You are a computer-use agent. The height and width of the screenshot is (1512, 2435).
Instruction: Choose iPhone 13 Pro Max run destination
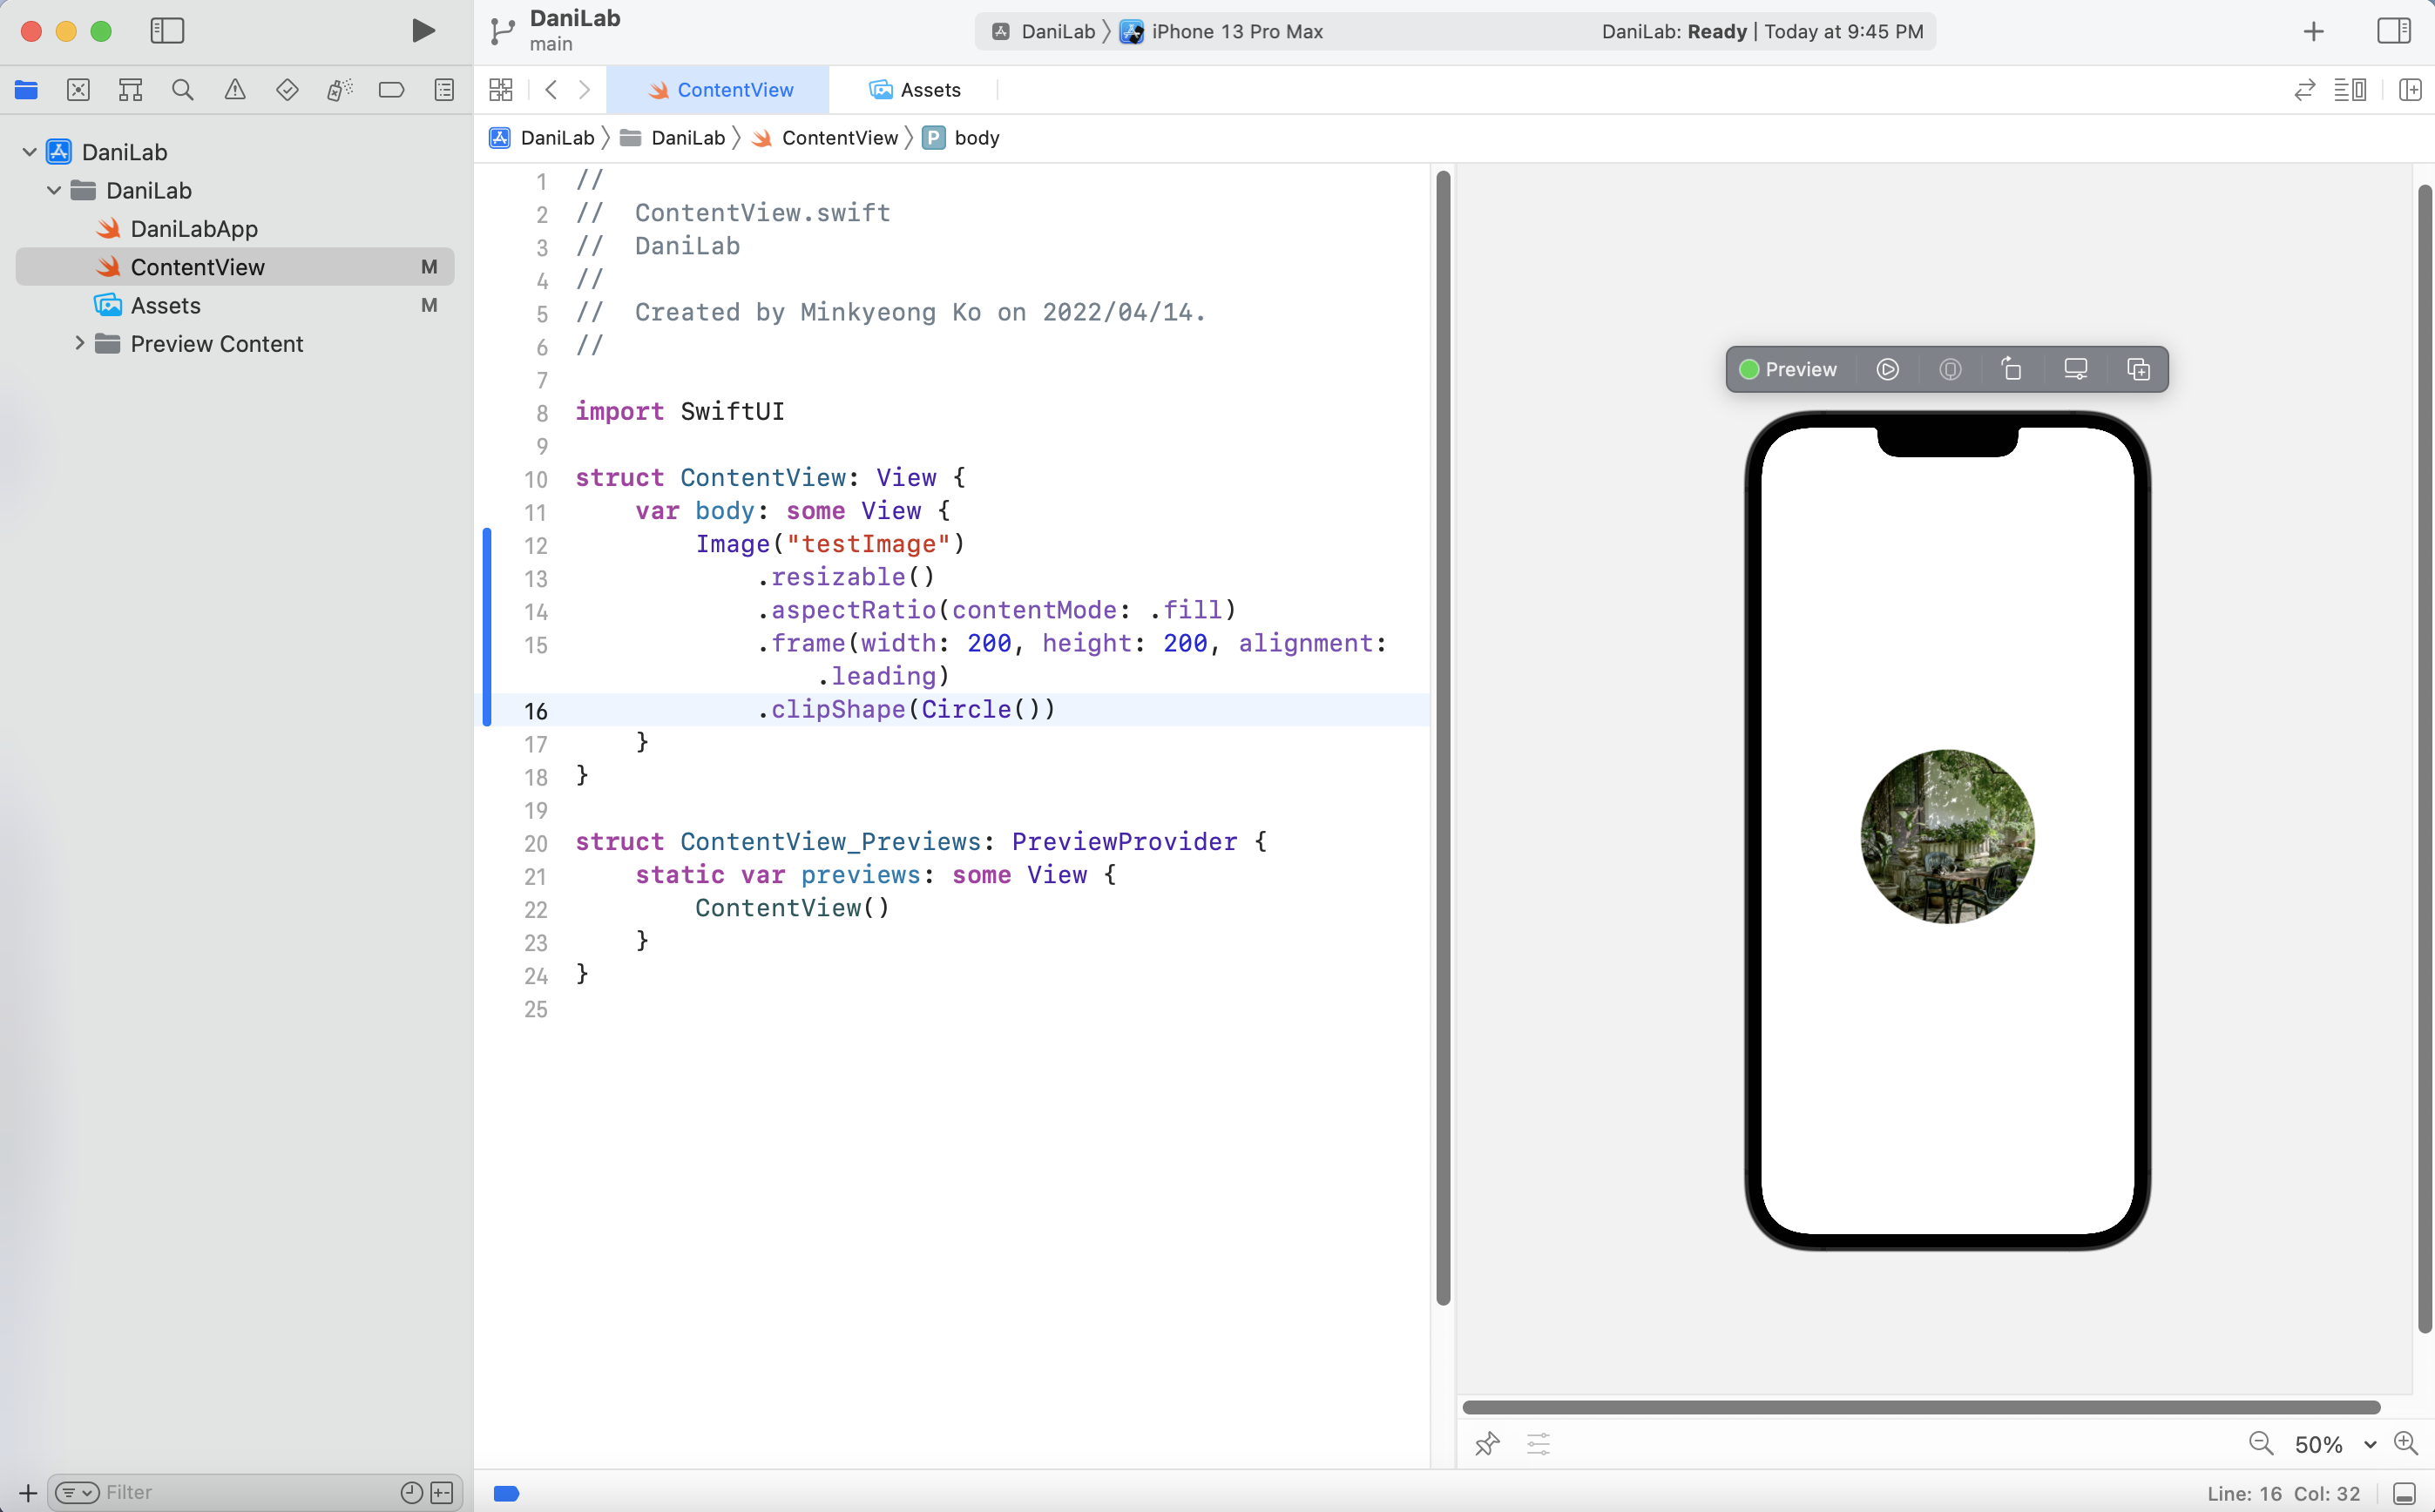[1235, 31]
